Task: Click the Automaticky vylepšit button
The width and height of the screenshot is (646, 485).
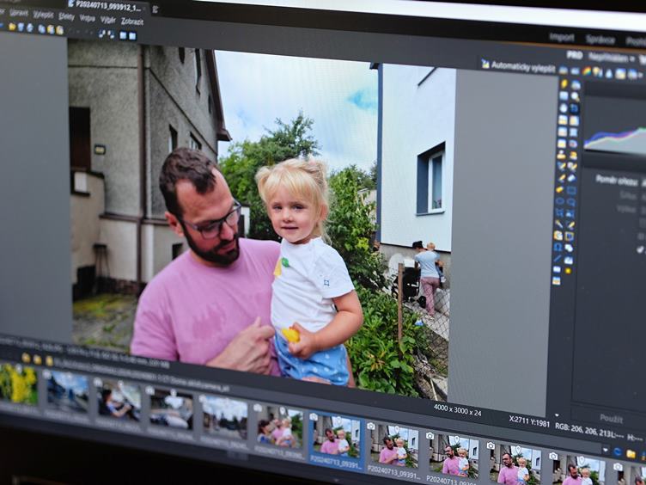Action: click(x=519, y=67)
